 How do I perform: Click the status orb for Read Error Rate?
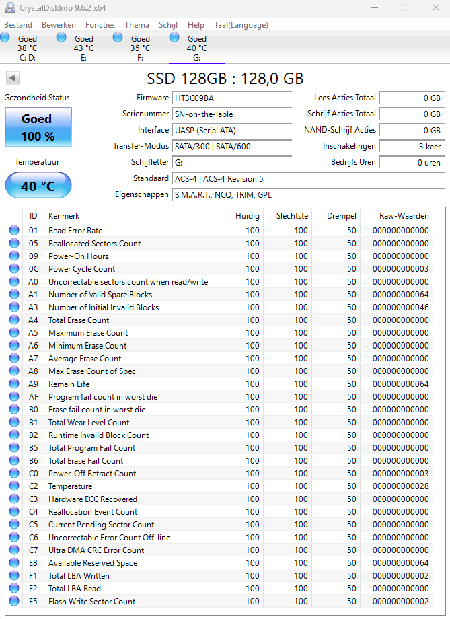tap(14, 230)
